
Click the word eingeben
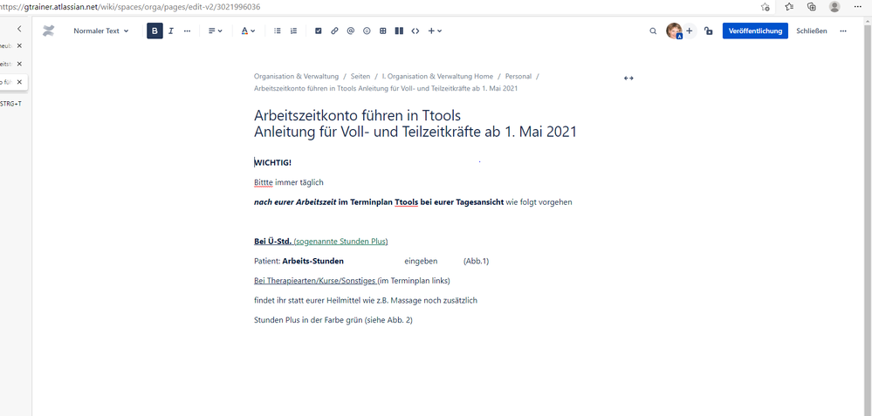tap(421, 261)
